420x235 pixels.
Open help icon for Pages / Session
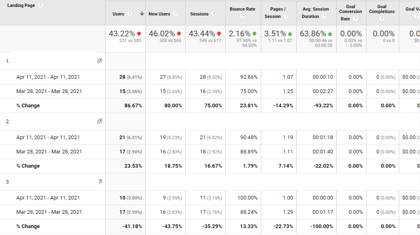[286, 16]
